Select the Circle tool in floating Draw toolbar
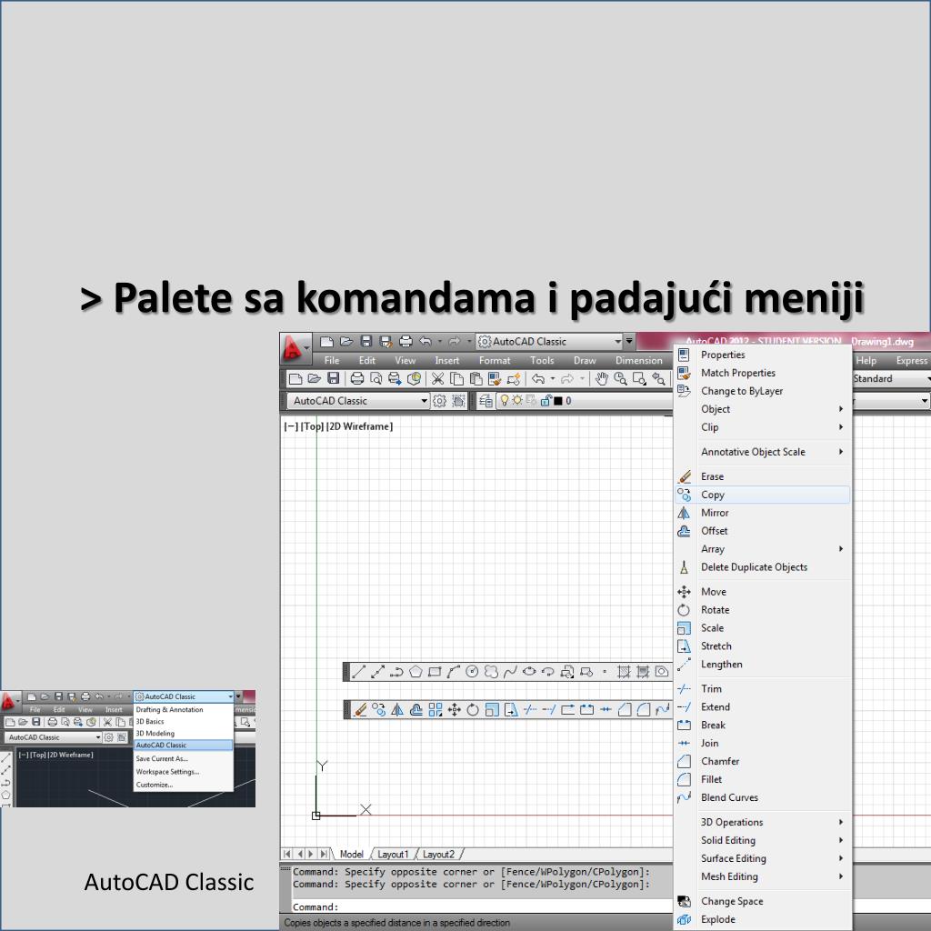The width and height of the screenshot is (931, 931). point(472,672)
